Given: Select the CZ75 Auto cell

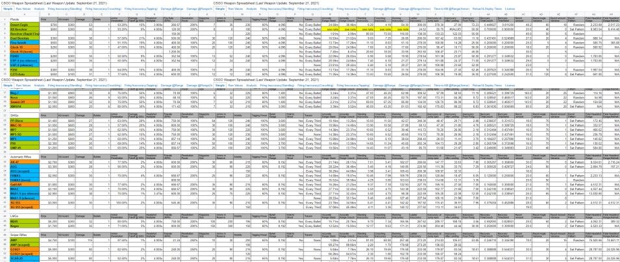Looking at the screenshot, I should click(24, 73).
